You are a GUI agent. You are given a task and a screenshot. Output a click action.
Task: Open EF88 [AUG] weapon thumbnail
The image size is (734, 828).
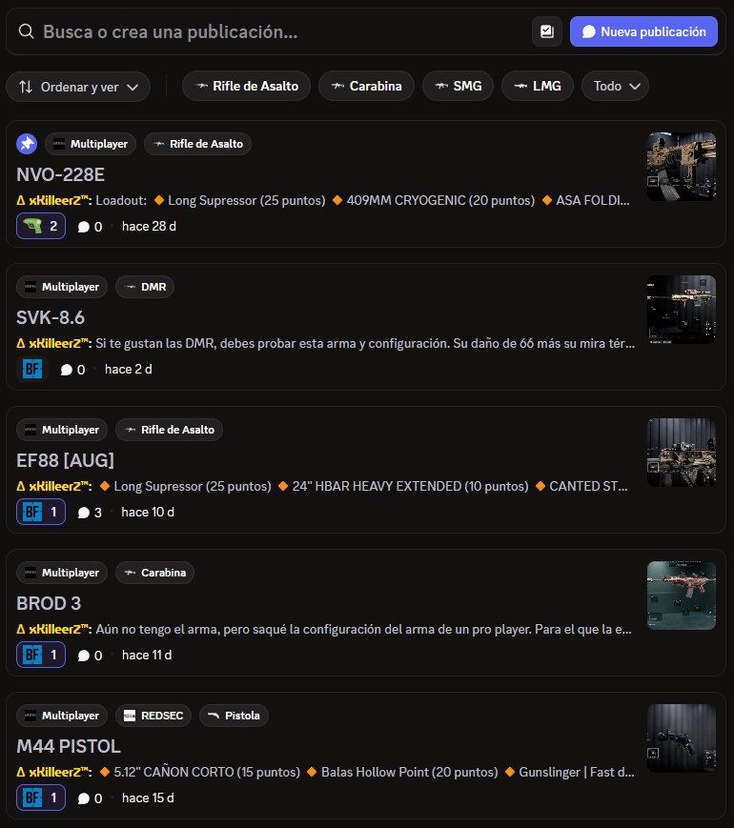[682, 453]
